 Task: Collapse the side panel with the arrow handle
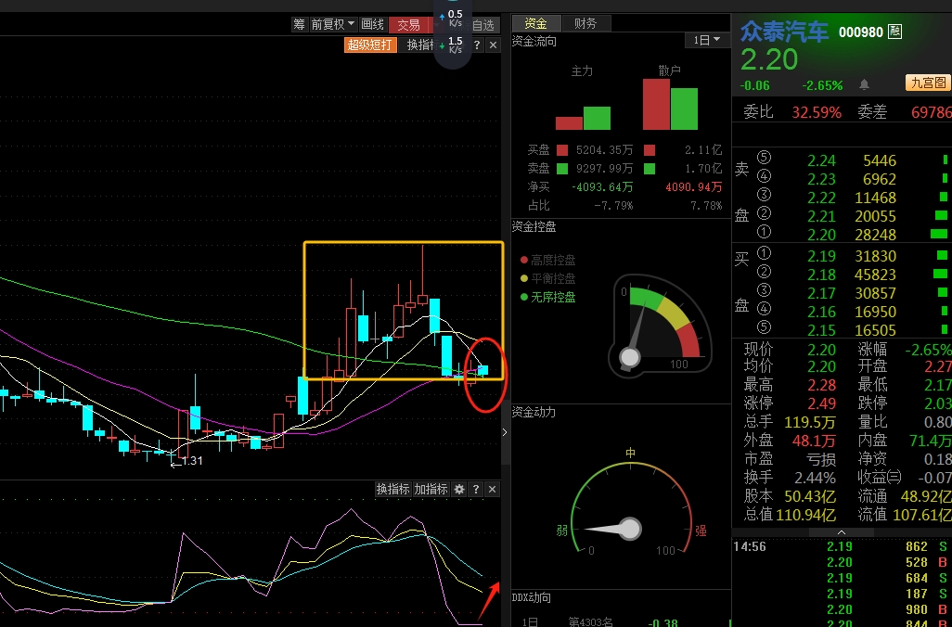[x=505, y=432]
